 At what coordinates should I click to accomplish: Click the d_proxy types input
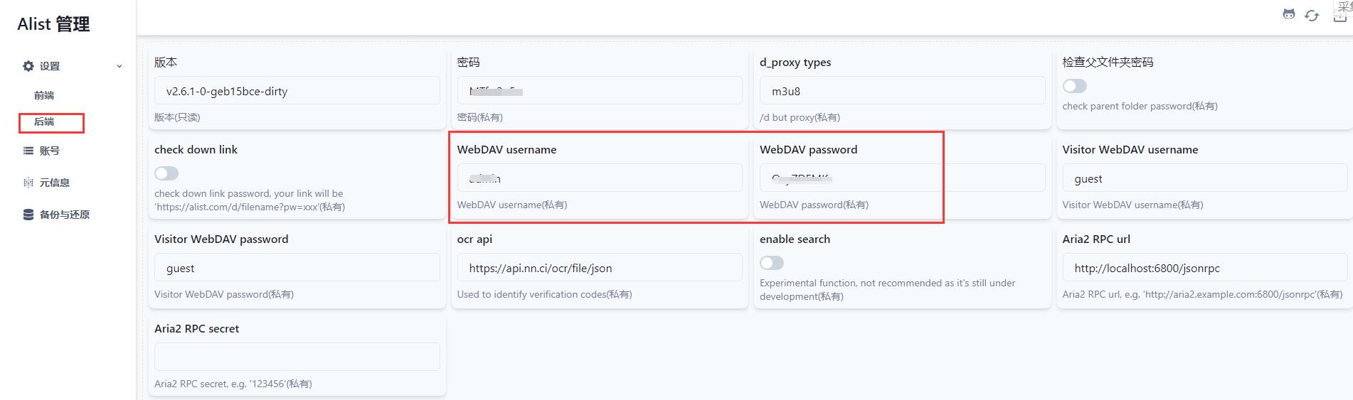902,91
